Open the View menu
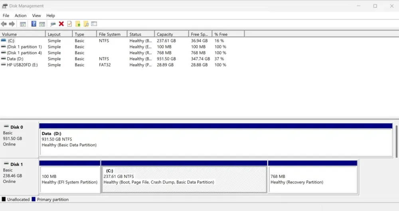 36,16
